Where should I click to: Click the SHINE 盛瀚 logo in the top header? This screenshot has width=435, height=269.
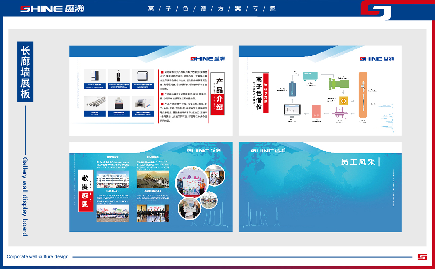click(52, 9)
